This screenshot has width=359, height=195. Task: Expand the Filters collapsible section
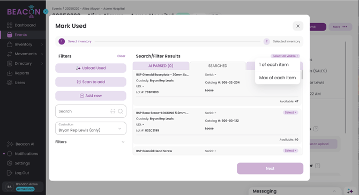(91, 142)
